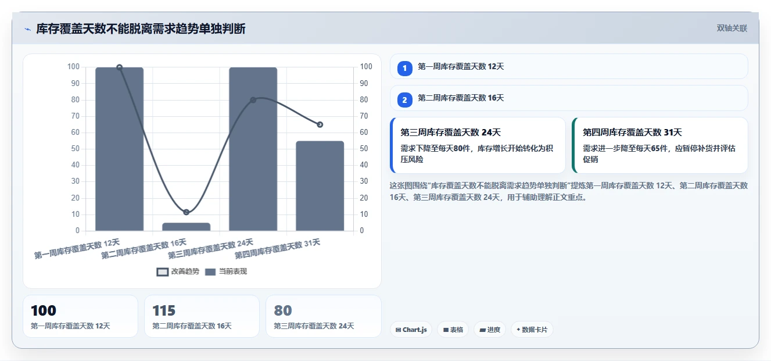Click the stat card showing 115

click(202, 316)
